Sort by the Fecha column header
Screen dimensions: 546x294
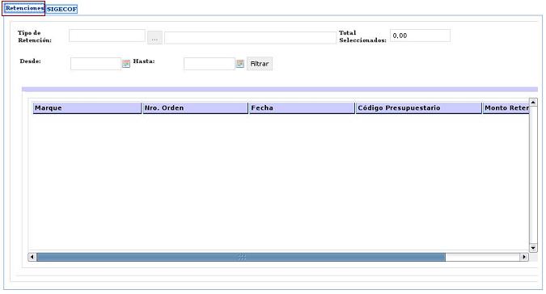click(302, 108)
